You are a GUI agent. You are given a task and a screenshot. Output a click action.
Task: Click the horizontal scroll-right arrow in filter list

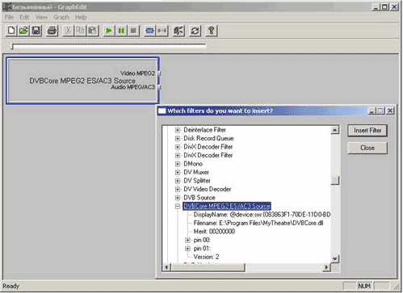pyautogui.click(x=326, y=267)
